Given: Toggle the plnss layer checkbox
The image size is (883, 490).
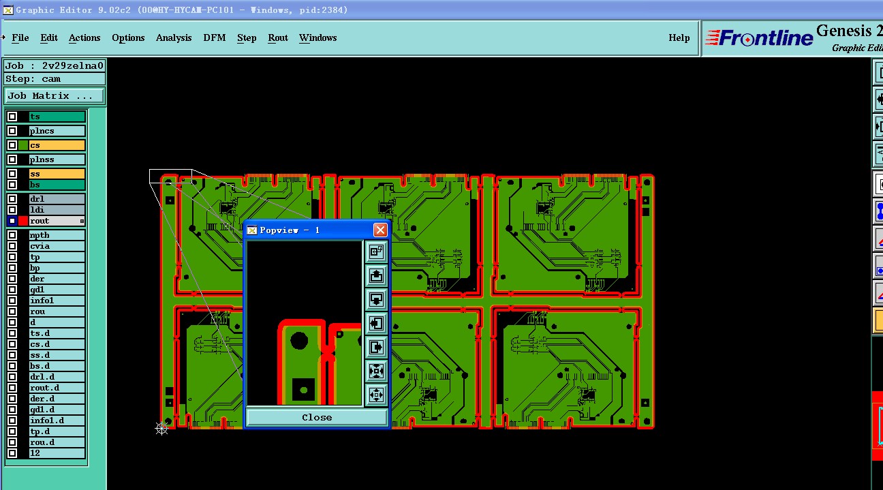Looking at the screenshot, I should coord(12,159).
